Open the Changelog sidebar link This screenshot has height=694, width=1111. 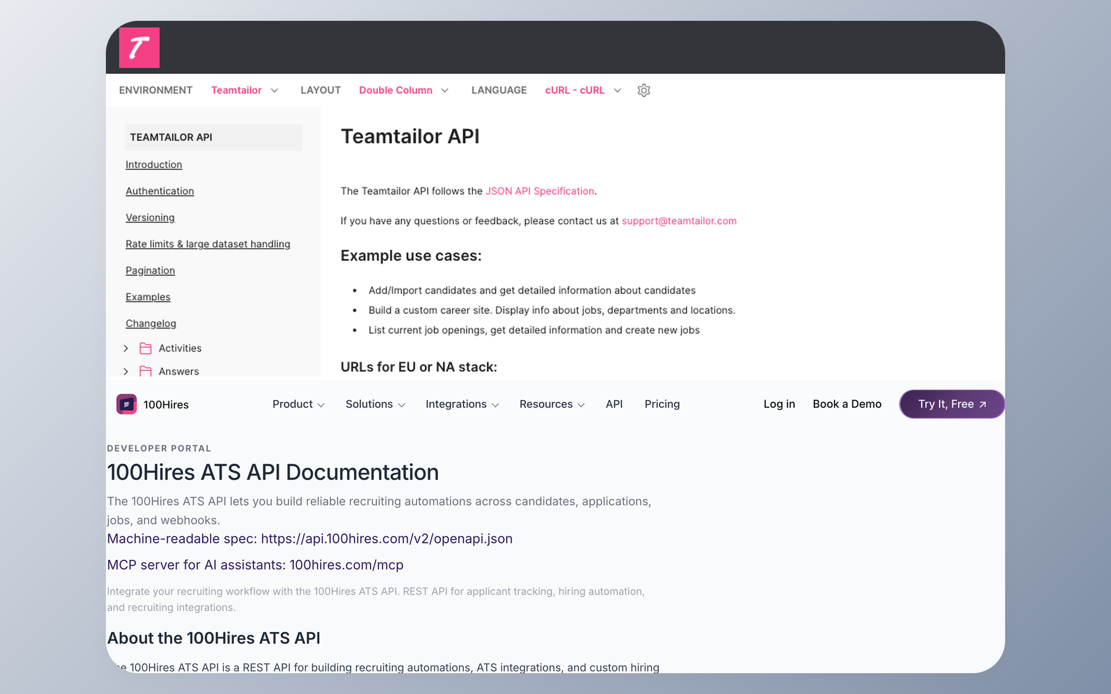[x=150, y=324]
